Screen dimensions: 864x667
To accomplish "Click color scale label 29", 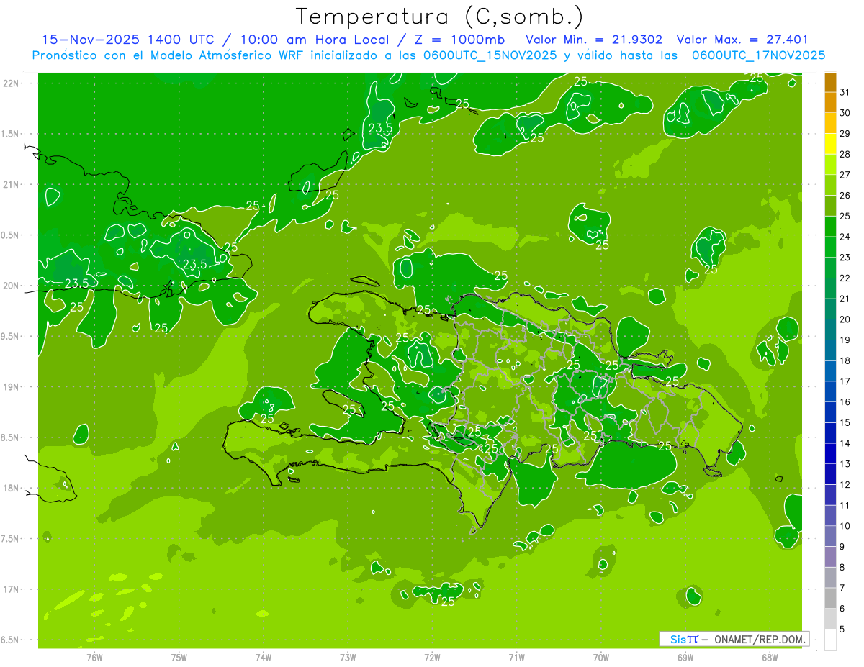I will [845, 133].
